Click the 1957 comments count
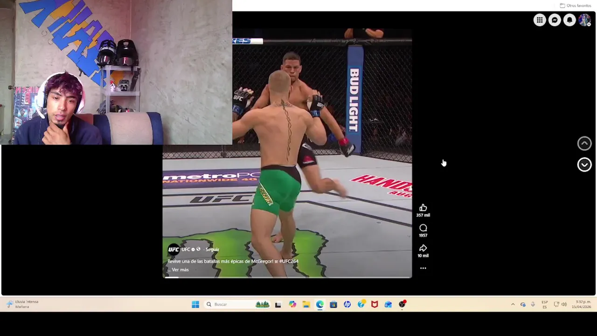The image size is (597, 336). point(423,235)
